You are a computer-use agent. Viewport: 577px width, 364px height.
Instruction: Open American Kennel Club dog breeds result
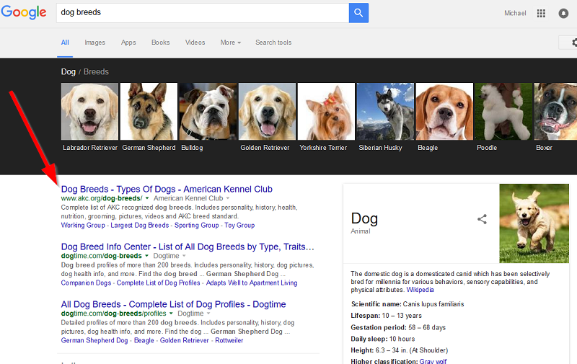(x=167, y=189)
